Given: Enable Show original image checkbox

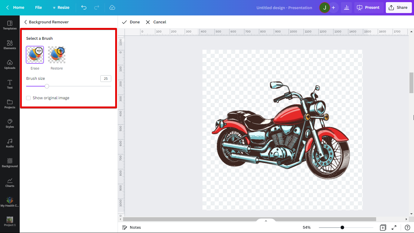Looking at the screenshot, I should point(28,98).
